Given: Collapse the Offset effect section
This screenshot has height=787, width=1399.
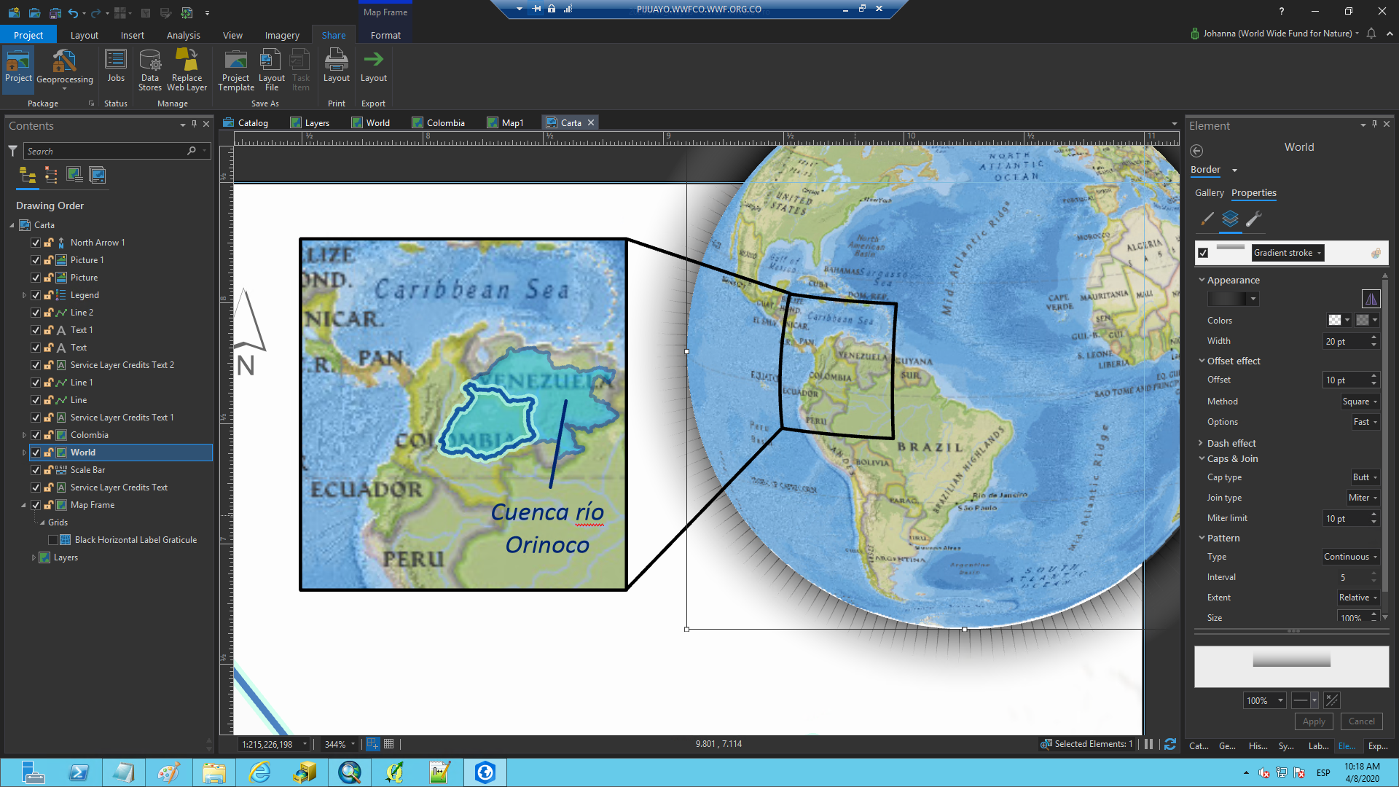Looking at the screenshot, I should click(1202, 361).
